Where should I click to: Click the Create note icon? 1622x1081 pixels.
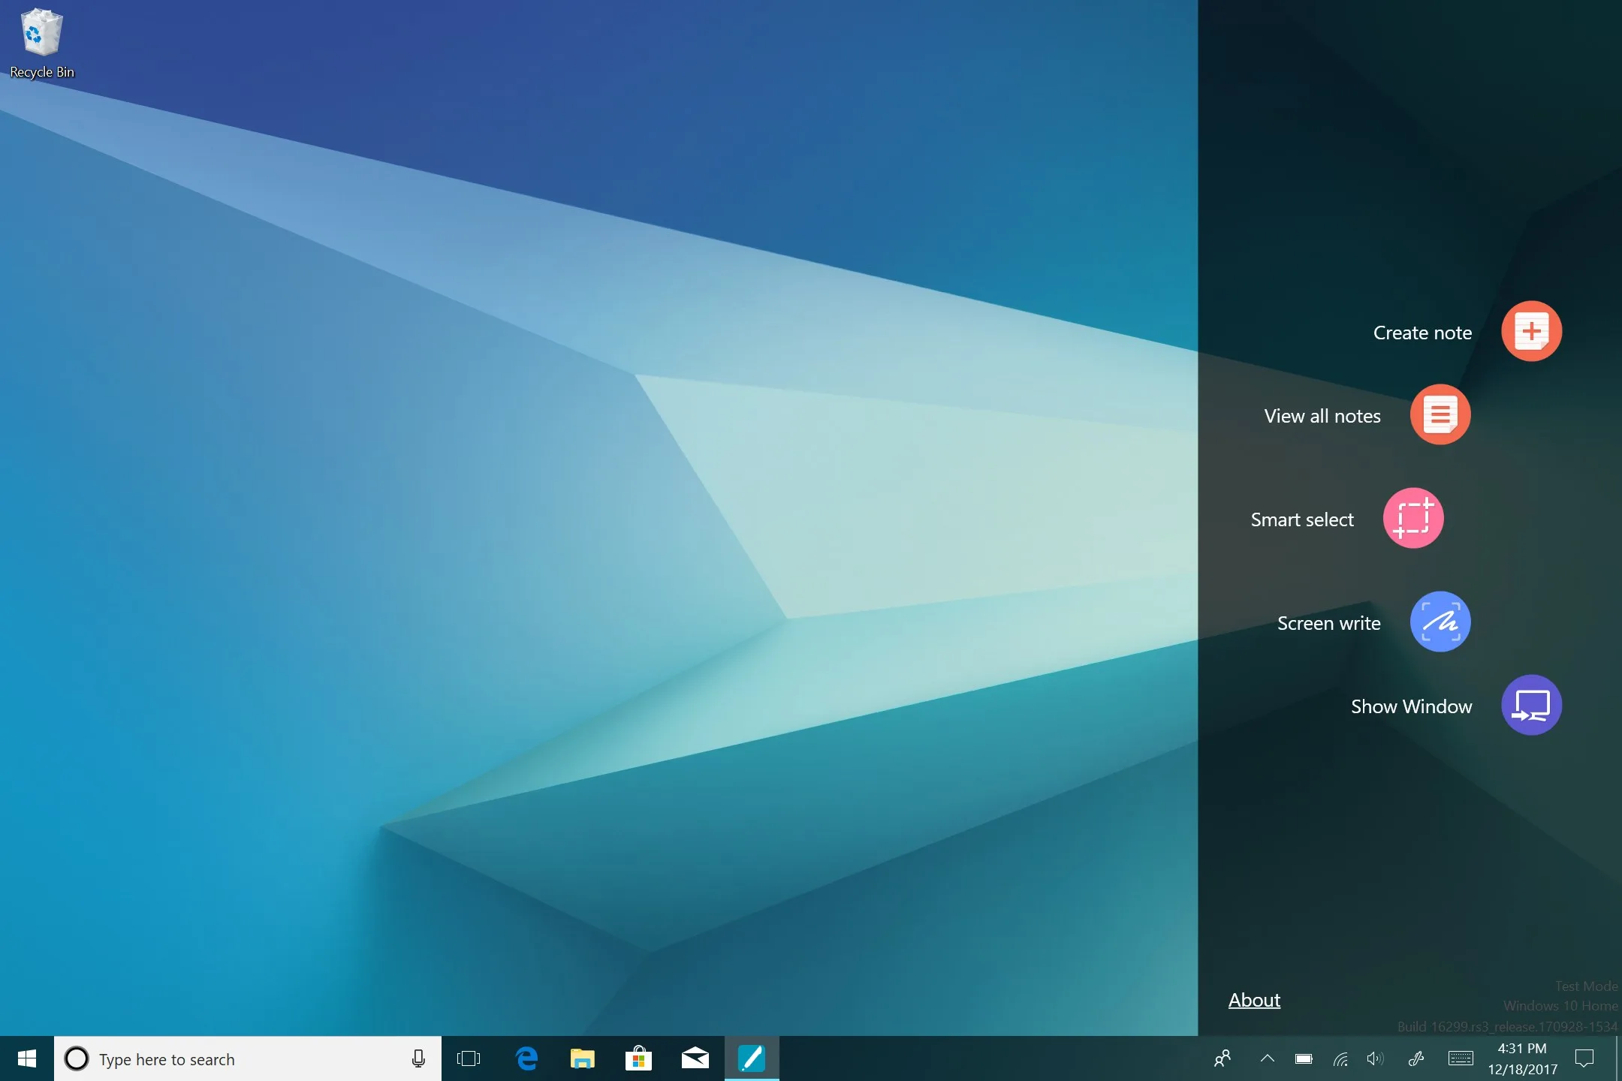click(x=1531, y=331)
